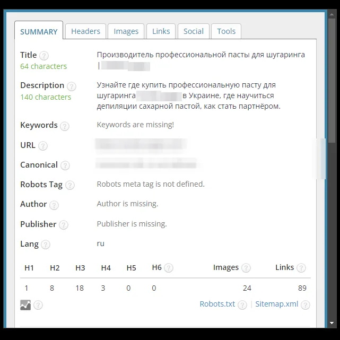The image size is (340, 340).
Task: Click the Description label
Action: (42, 85)
